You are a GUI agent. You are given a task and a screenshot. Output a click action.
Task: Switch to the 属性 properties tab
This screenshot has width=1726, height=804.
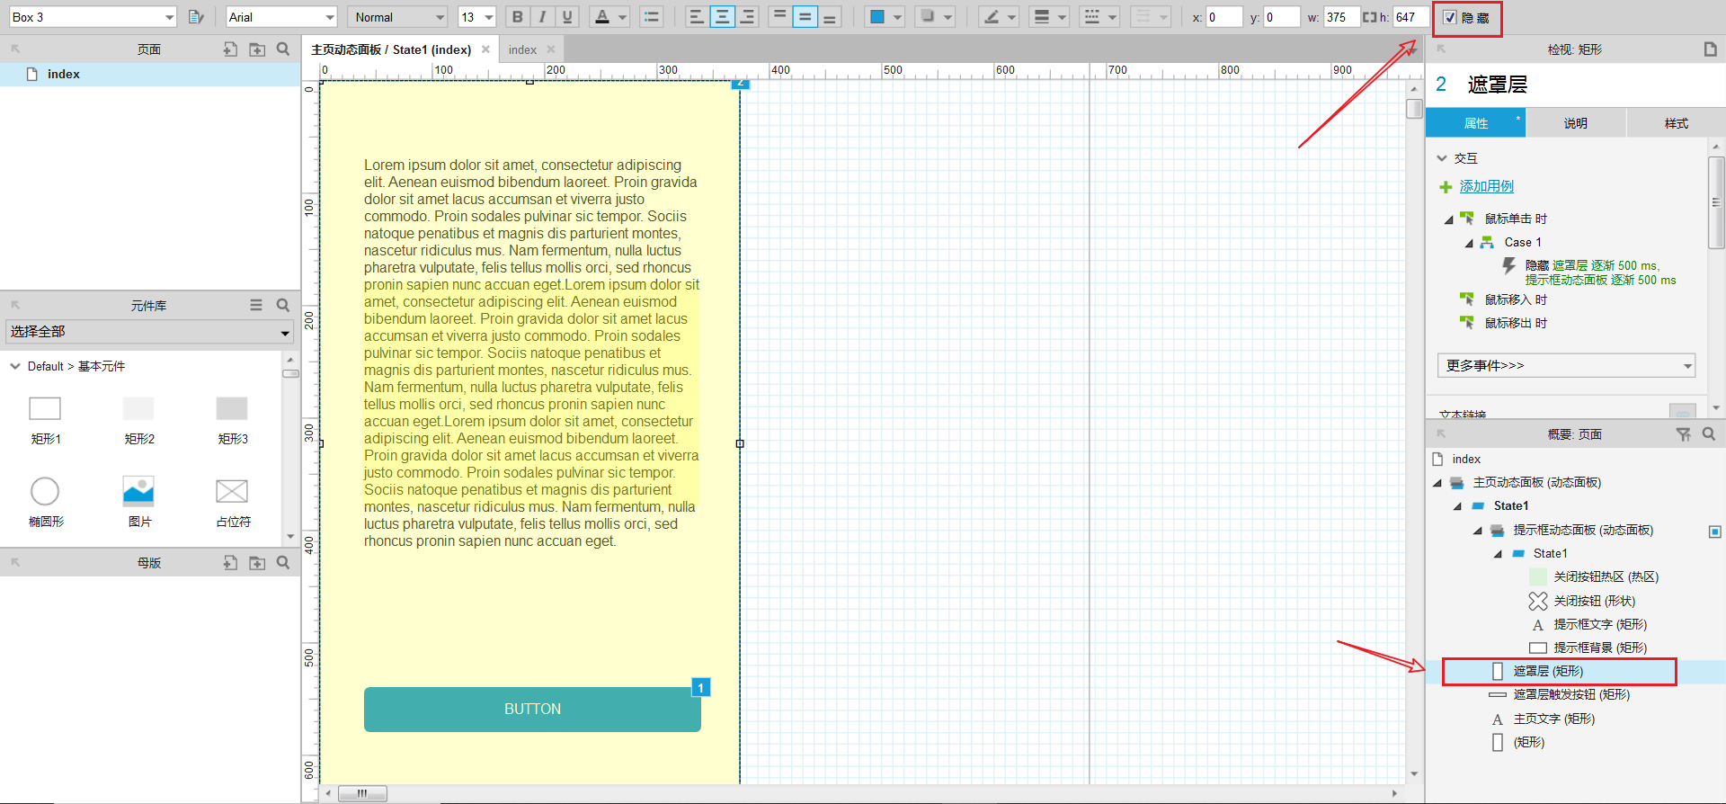point(1476,123)
